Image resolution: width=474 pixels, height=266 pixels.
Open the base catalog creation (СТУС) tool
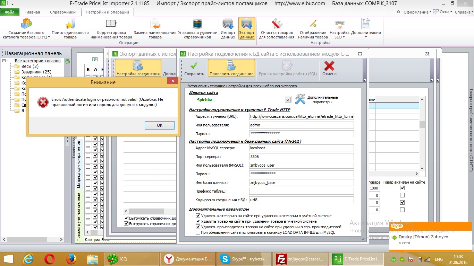point(26,28)
